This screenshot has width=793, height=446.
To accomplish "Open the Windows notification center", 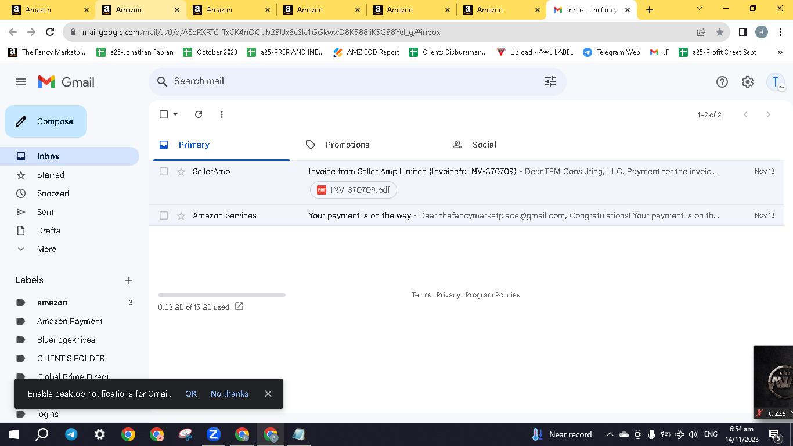I will [774, 434].
